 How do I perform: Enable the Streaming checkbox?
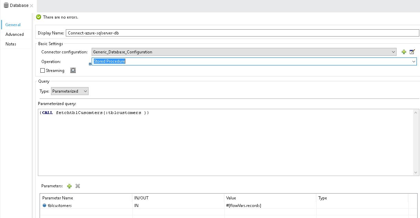coord(43,71)
